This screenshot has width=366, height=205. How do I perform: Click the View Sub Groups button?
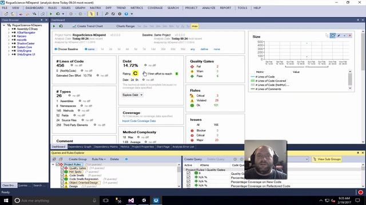[x=327, y=159]
